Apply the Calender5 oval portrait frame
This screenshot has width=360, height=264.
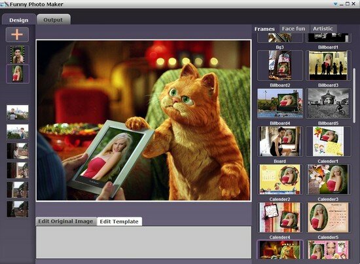[329, 217]
